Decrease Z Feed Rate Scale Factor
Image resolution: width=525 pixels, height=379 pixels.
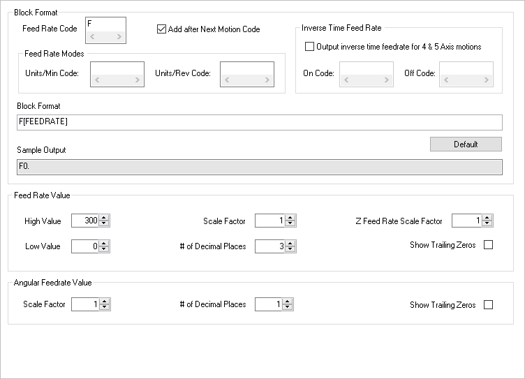[x=487, y=223]
